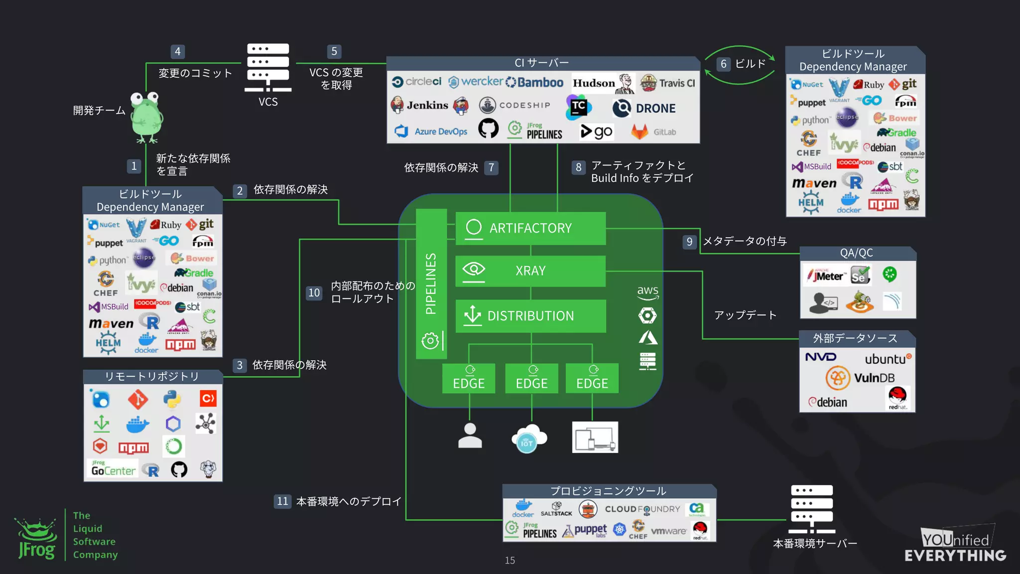
Task: Click the '本番環境サーバー' label
Action: pos(815,544)
